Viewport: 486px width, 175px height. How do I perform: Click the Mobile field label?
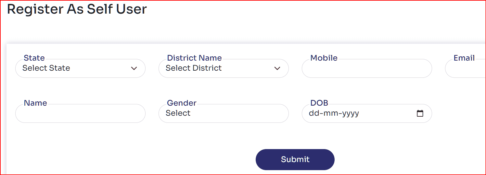(324, 58)
